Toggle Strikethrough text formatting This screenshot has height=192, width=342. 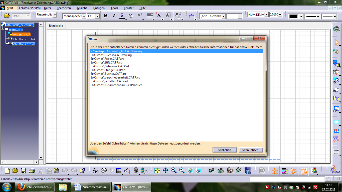tap(131, 16)
